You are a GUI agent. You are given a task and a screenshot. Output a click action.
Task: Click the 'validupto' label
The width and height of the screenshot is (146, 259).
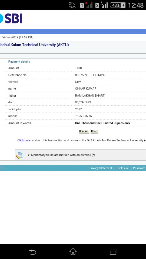click(14, 109)
